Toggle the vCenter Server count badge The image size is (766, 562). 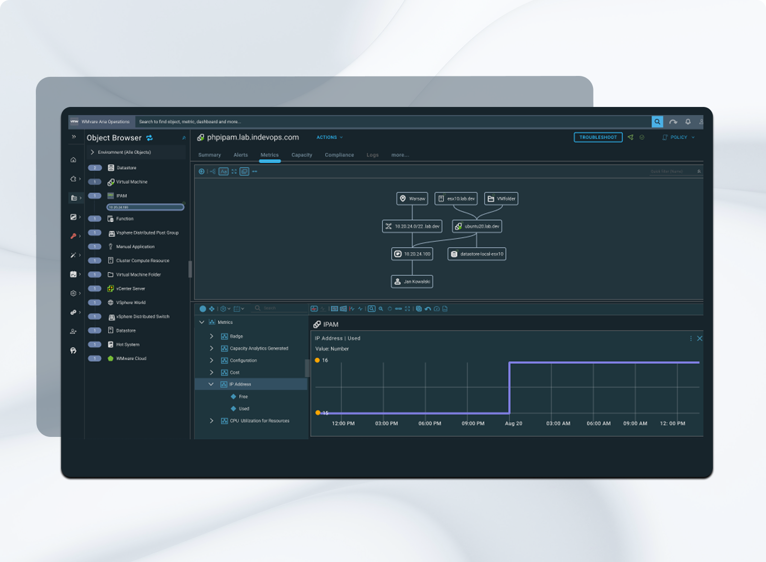point(95,288)
